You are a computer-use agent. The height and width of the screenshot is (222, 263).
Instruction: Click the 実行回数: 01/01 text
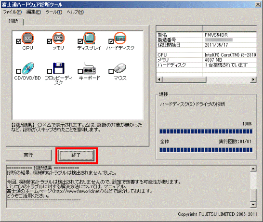point(235,142)
